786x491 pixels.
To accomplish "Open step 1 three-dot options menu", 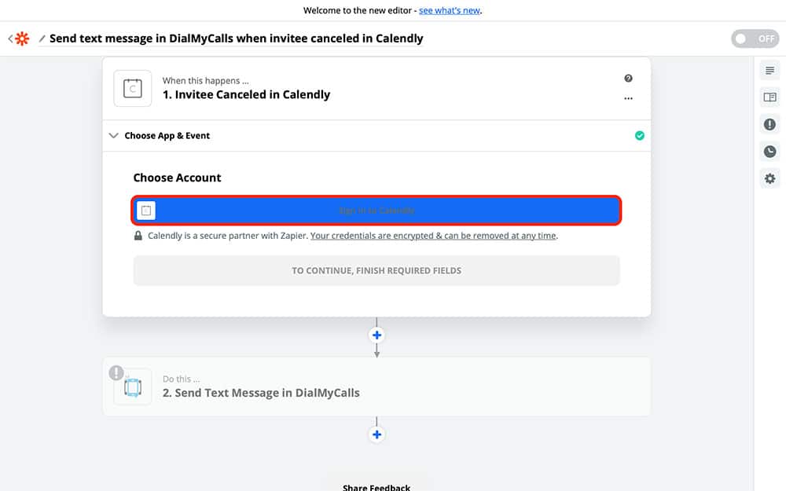I will point(628,98).
